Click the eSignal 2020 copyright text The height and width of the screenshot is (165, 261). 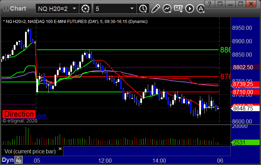click(20, 121)
